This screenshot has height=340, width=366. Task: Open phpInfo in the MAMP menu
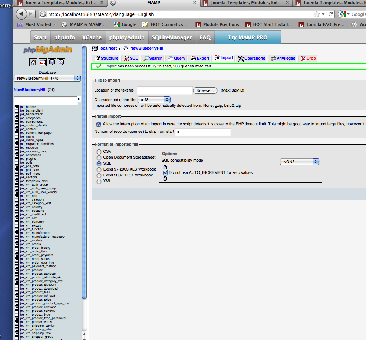point(65,37)
